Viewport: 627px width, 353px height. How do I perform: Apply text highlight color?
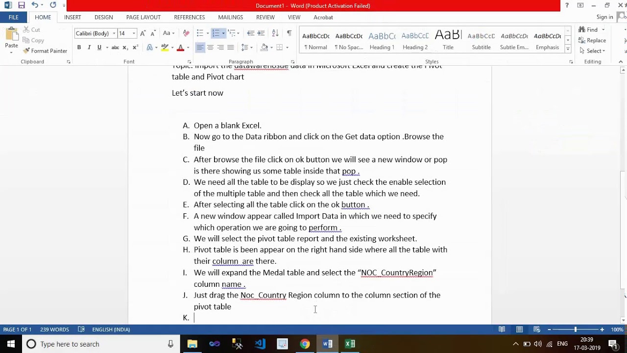[165, 48]
